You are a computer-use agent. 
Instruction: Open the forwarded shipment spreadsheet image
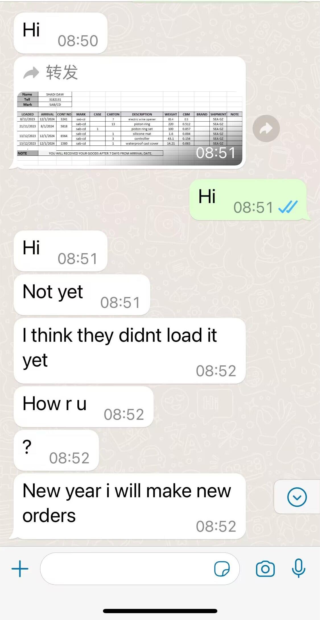point(130,128)
